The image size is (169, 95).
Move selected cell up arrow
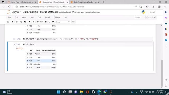[x=30, y=22]
